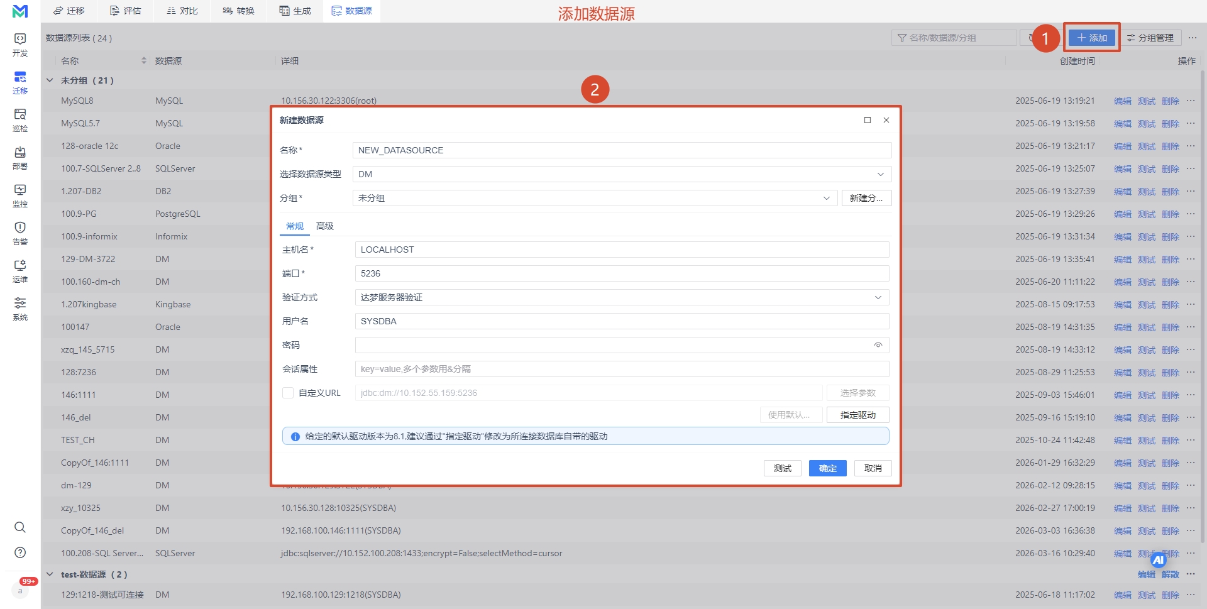This screenshot has height=609, width=1207.
Task: Open the 分组 未分组 dropdown
Action: click(x=595, y=198)
